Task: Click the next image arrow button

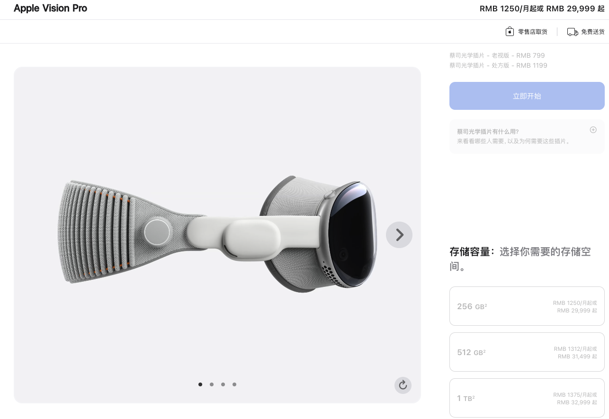Action: pyautogui.click(x=399, y=235)
